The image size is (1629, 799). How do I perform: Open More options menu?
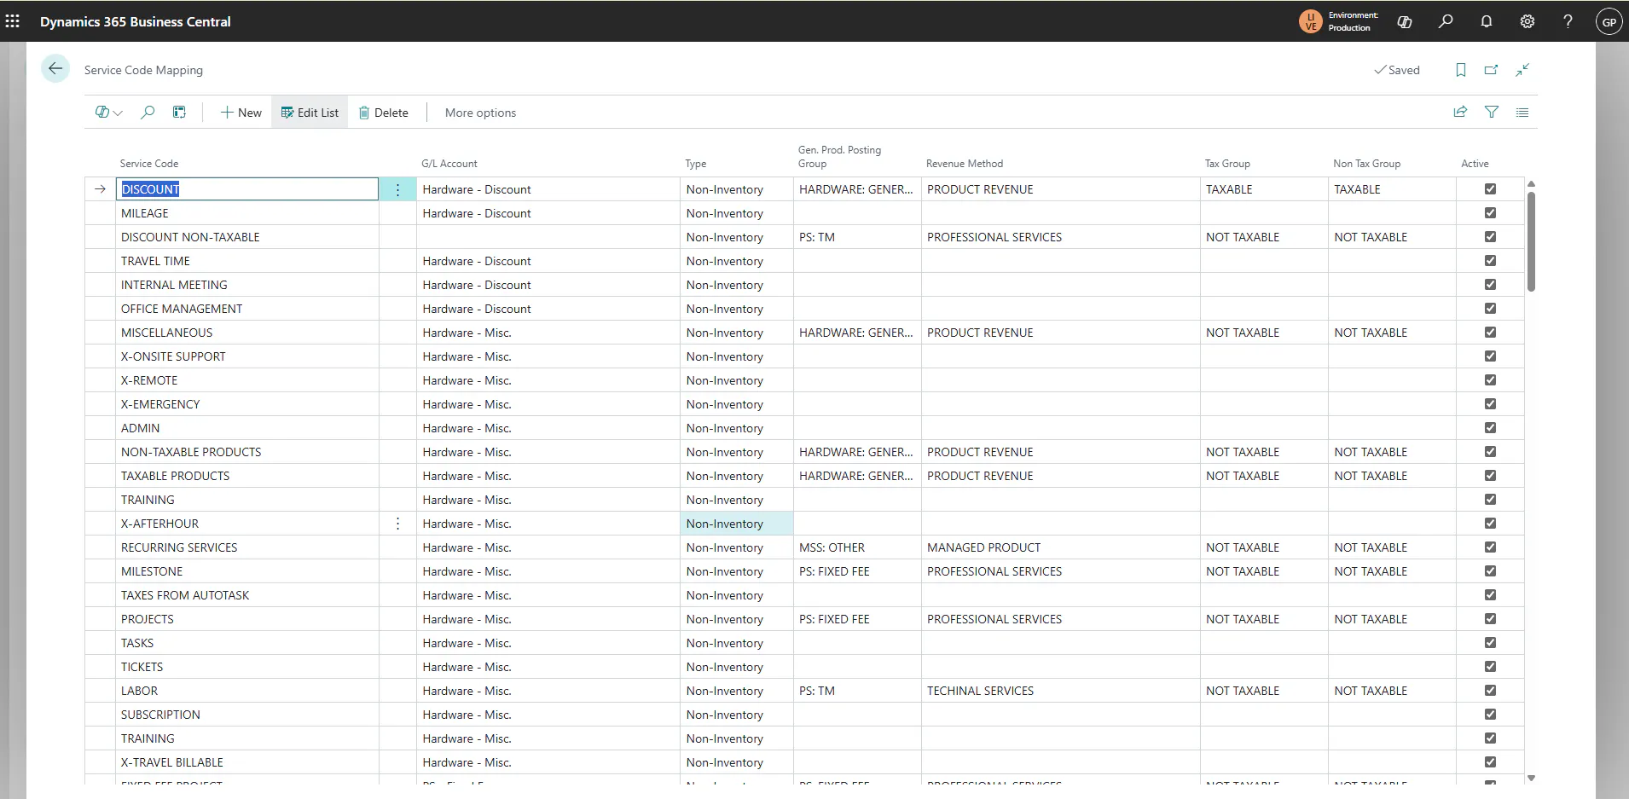[480, 113]
